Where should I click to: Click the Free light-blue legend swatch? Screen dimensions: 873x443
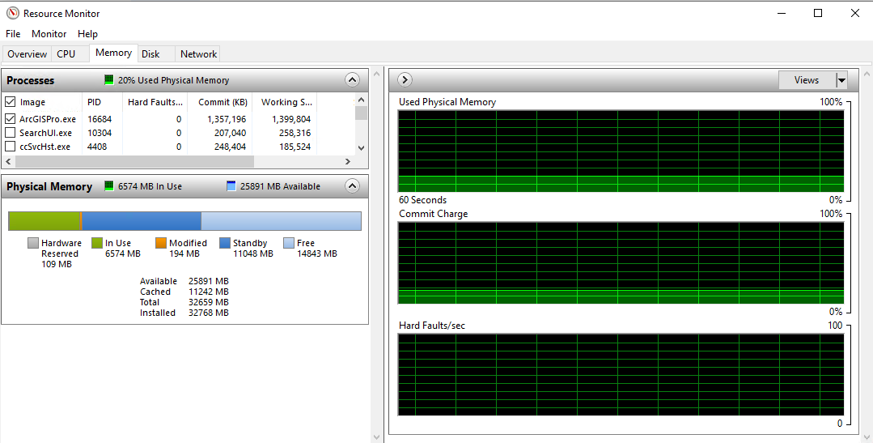tap(288, 243)
